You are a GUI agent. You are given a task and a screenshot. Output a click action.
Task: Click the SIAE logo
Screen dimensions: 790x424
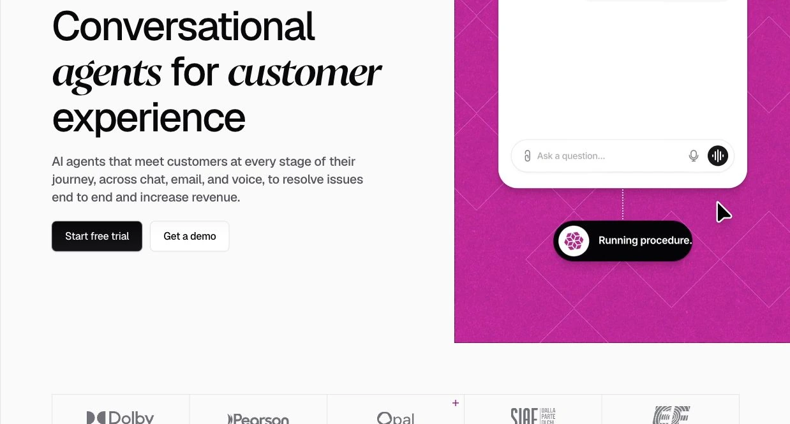(x=533, y=416)
